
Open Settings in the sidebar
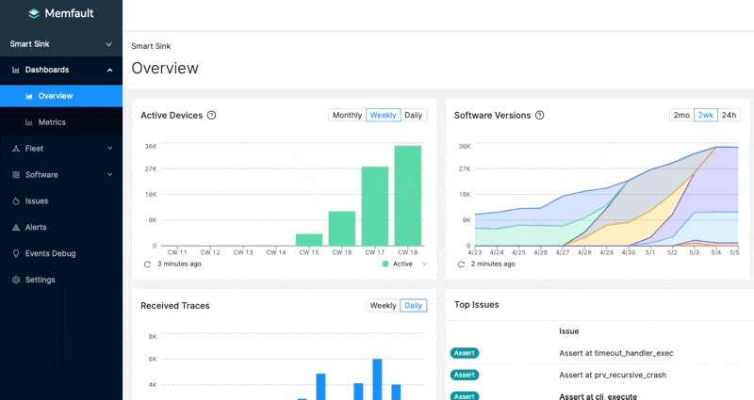click(40, 280)
